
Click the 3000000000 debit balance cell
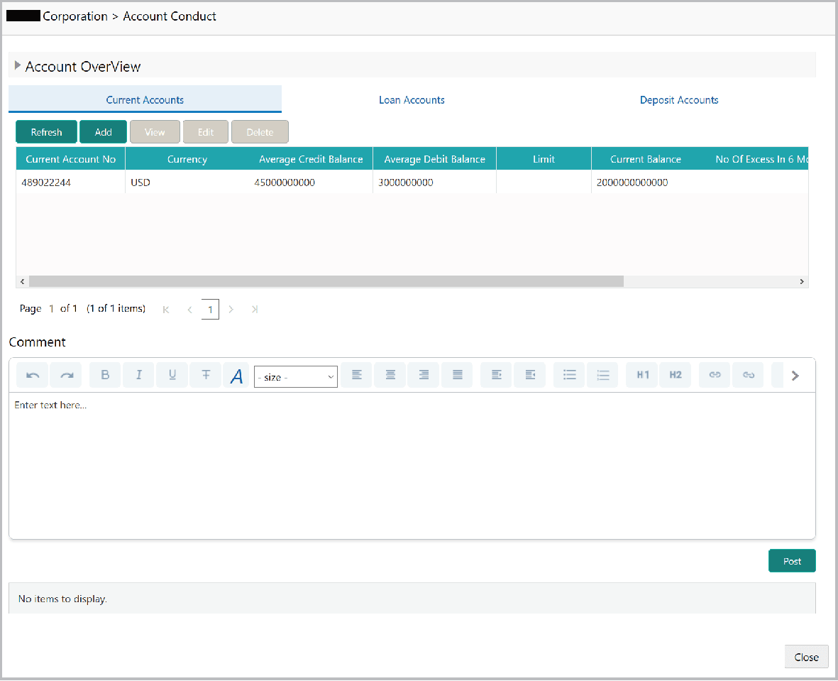tap(434, 182)
